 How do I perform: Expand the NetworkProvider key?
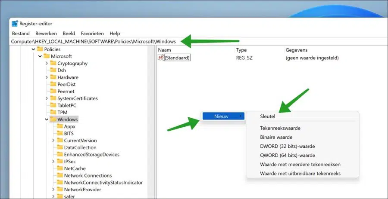pos(53,190)
